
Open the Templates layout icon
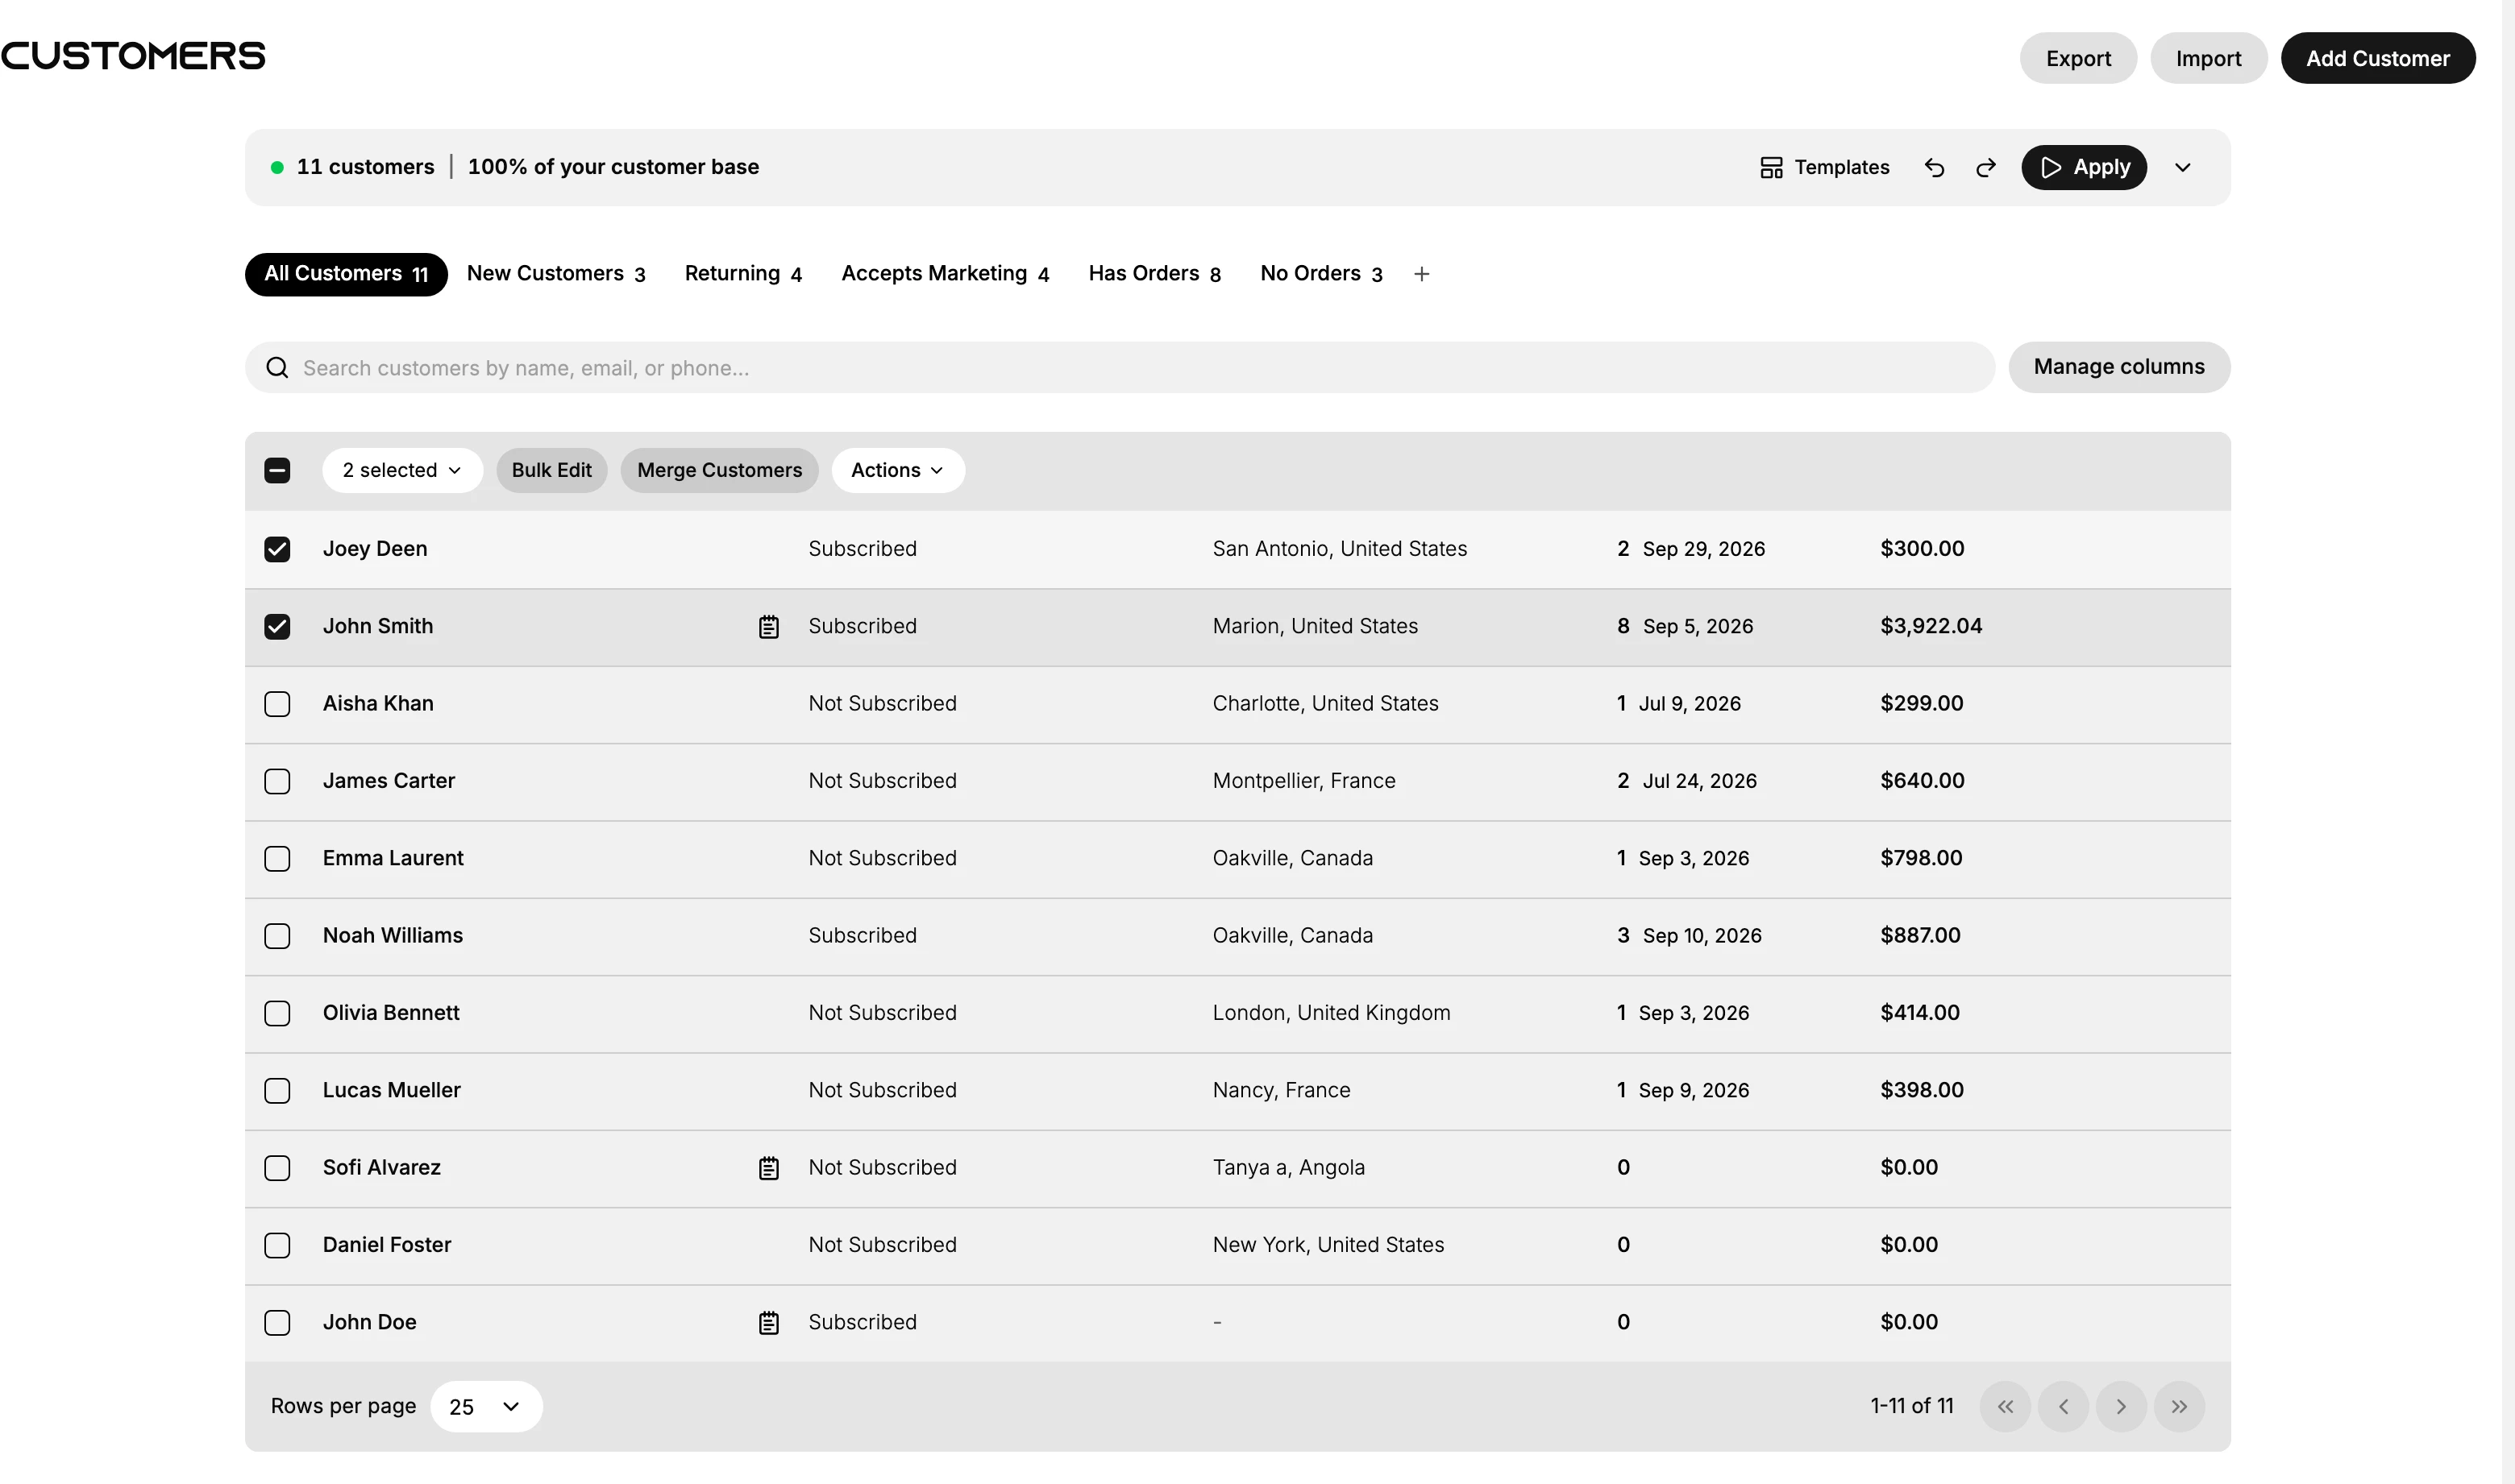tap(1771, 168)
